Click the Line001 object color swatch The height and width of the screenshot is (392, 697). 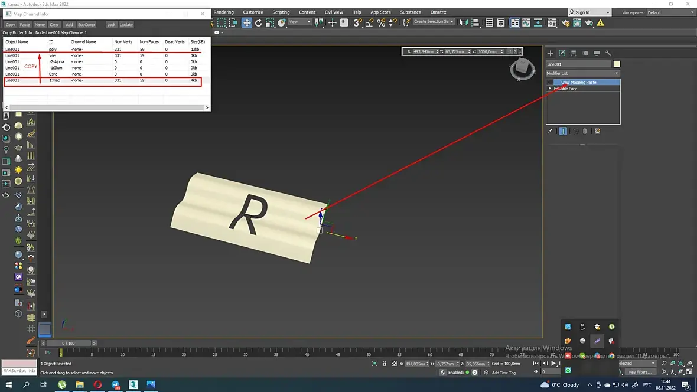click(x=617, y=64)
